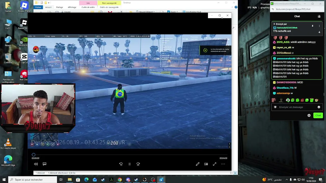
Task: Click Sélectionner tout in the ribbon
Action: pos(192,12)
